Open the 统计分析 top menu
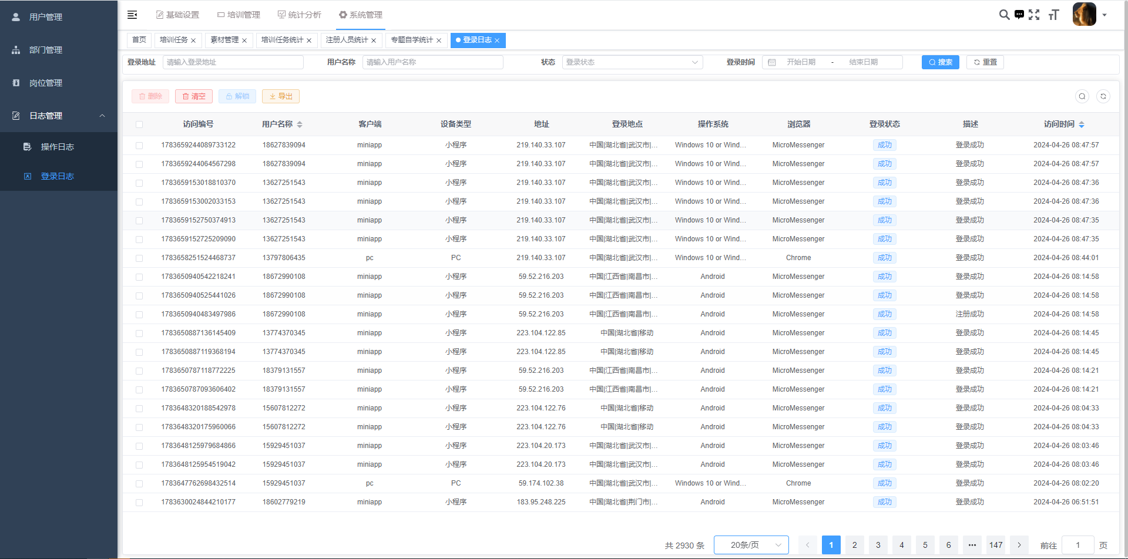1128x559 pixels. tap(300, 15)
